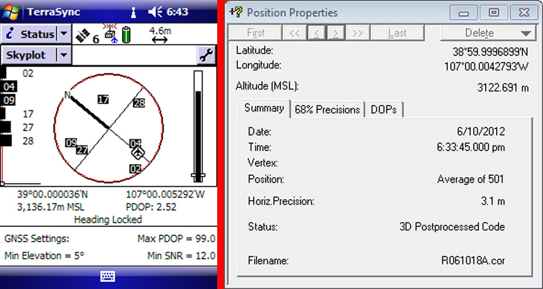Viewport: 543px width, 289px height.
Task: Click the Last position button
Action: point(397,33)
